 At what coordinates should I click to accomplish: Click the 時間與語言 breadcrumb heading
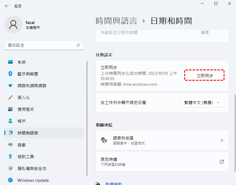117,21
